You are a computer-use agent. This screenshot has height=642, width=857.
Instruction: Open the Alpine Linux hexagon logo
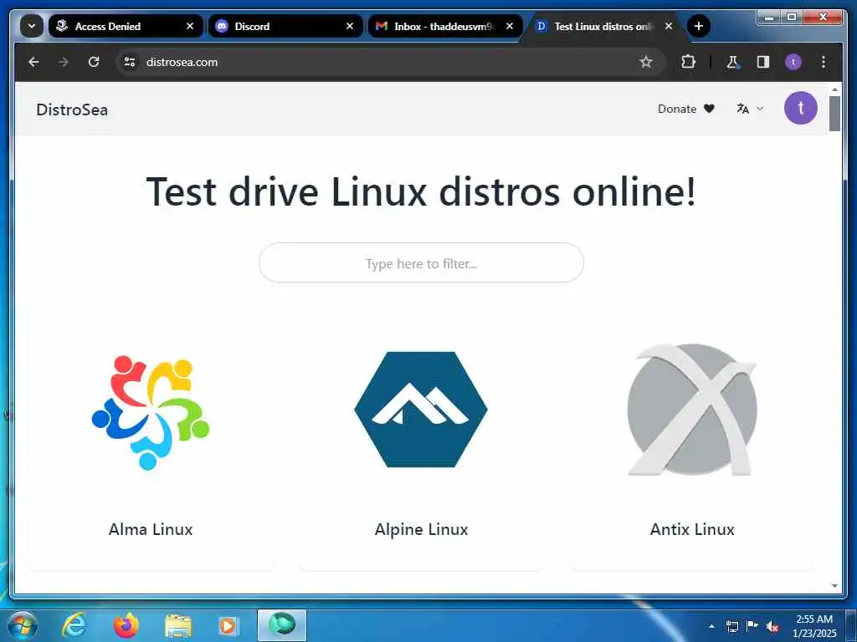[421, 410]
